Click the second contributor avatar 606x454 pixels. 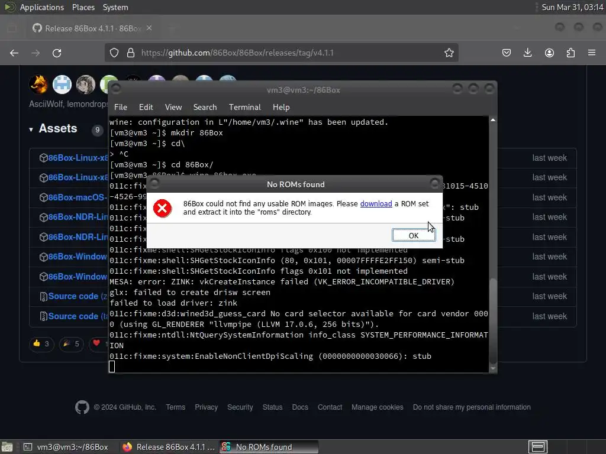click(x=62, y=85)
